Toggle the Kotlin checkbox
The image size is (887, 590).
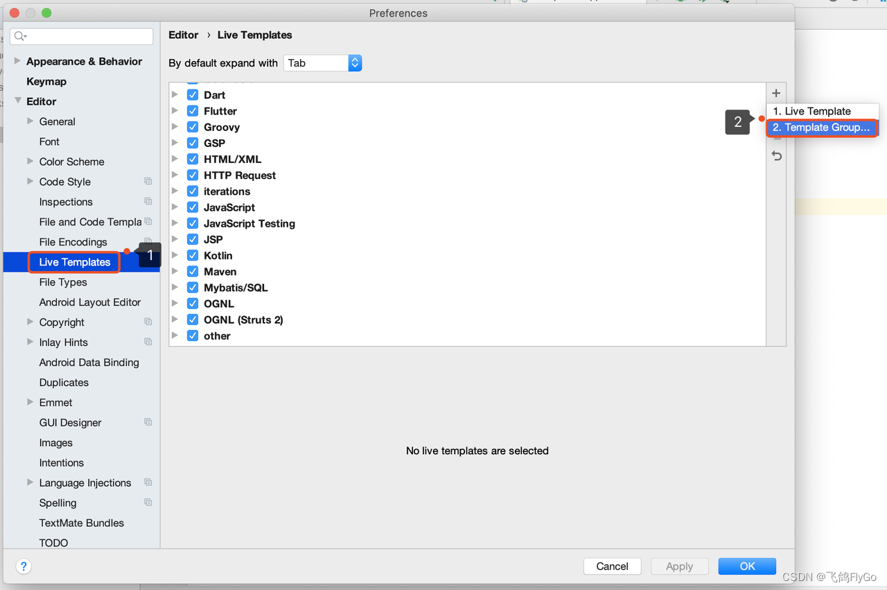(193, 256)
